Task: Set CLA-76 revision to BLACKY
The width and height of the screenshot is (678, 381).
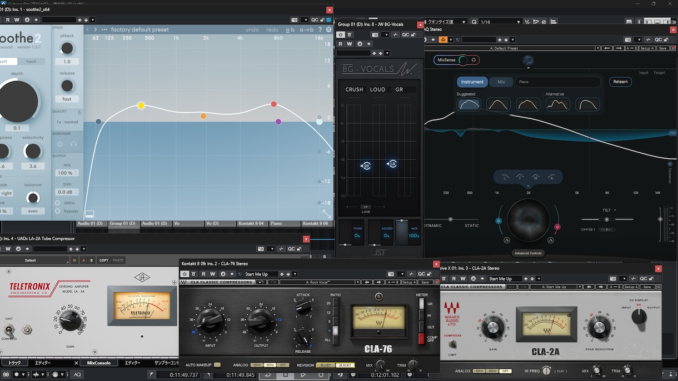Action: click(346, 365)
